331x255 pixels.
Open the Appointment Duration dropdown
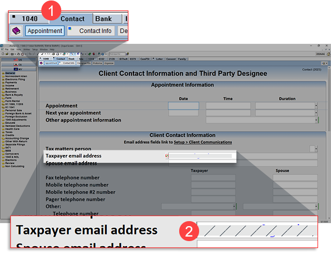316,106
